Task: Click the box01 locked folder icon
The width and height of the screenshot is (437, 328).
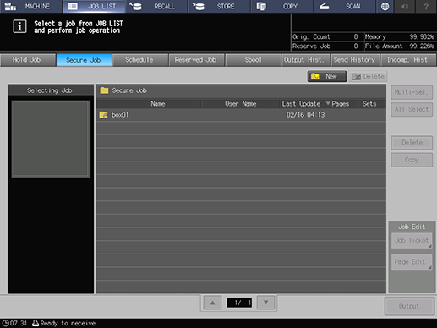Action: (103, 115)
